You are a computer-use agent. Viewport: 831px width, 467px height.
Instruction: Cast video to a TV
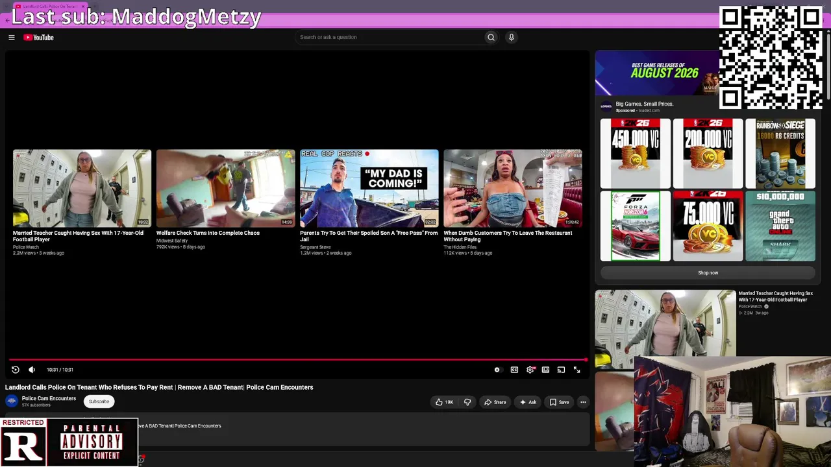(561, 370)
